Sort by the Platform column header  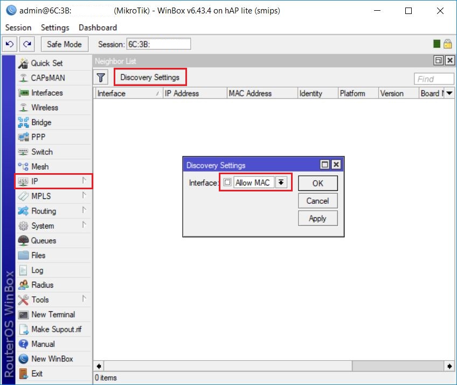[x=358, y=94]
